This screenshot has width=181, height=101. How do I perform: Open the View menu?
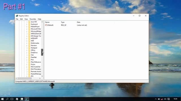point(26,19)
